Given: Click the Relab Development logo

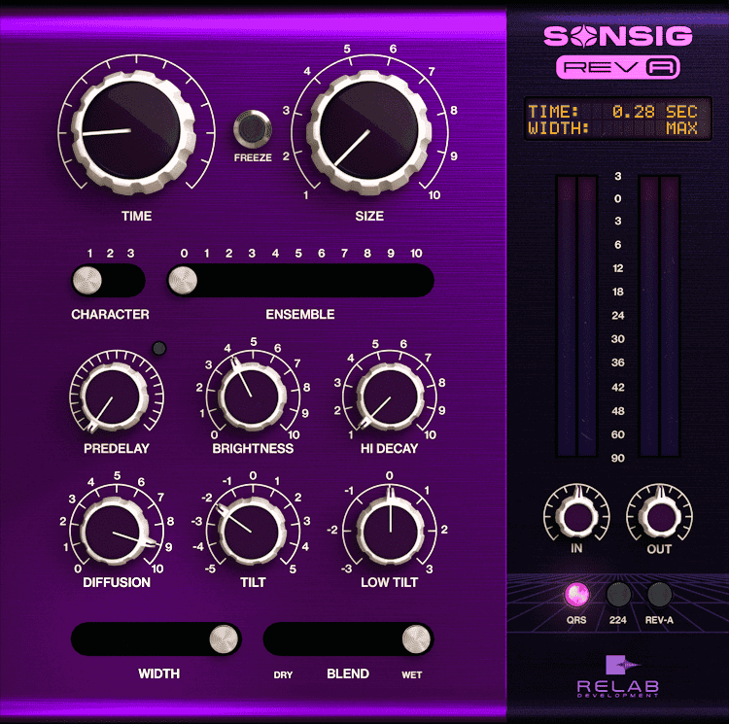Looking at the screenshot, I should [618, 676].
